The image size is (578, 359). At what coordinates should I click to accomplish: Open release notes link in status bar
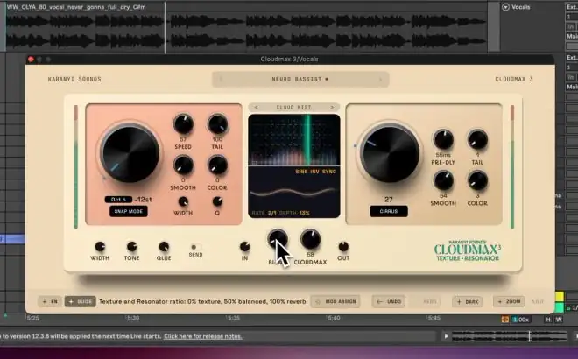pyautogui.click(x=203, y=336)
